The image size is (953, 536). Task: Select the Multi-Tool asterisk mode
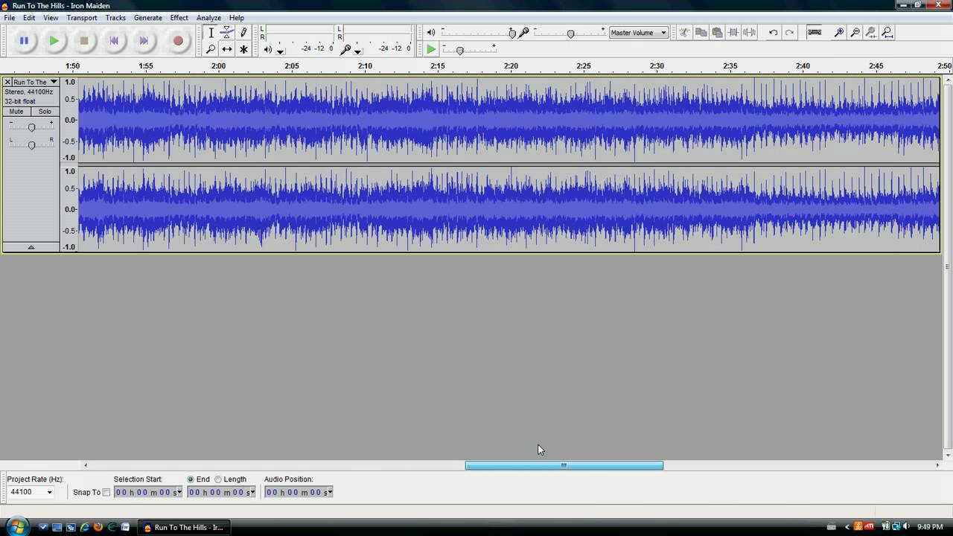(243, 49)
